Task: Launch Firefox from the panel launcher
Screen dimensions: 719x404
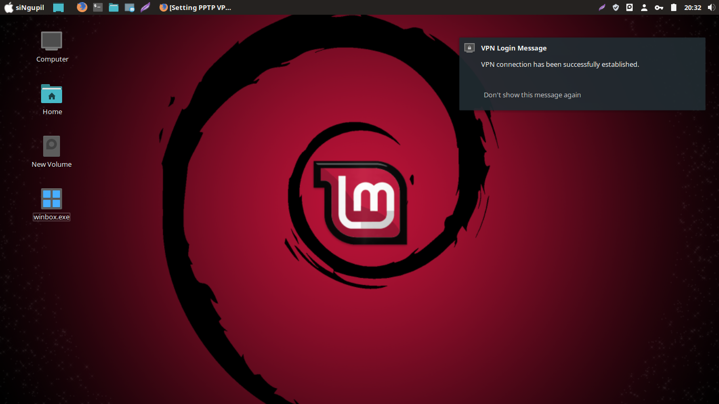Action: (82, 7)
